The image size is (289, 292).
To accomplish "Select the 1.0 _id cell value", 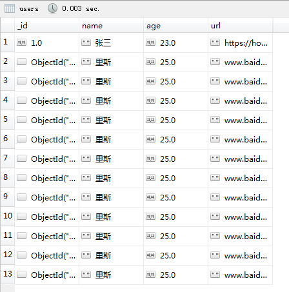I will 36,43.
